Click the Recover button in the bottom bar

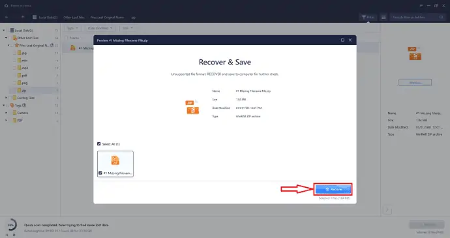click(427, 224)
